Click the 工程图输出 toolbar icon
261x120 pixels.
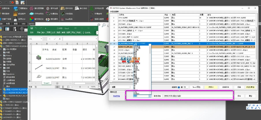18,8
